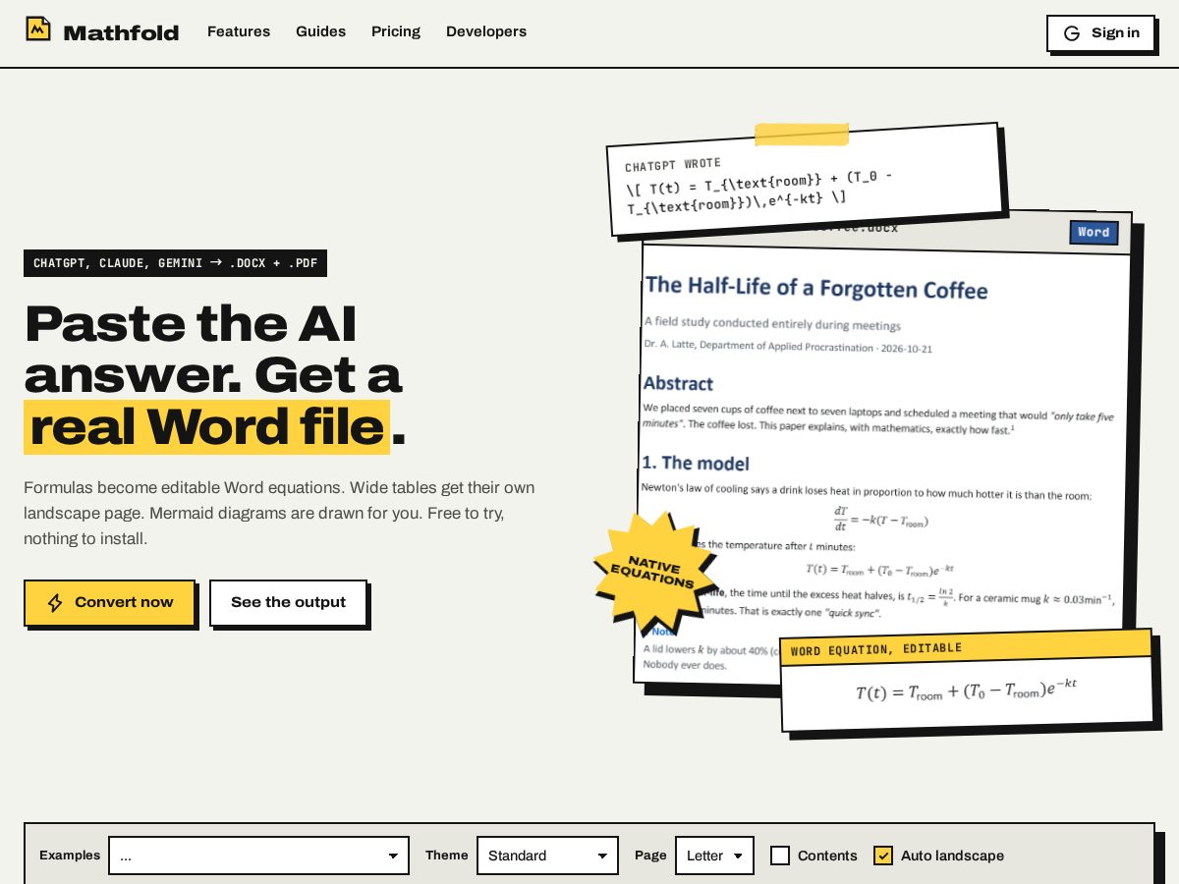Click the See the output button
The width and height of the screenshot is (1179, 884).
(288, 603)
